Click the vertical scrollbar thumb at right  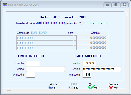click(x=127, y=14)
